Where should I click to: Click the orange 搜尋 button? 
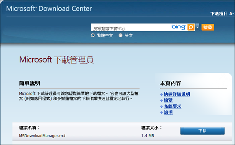[x=208, y=27]
